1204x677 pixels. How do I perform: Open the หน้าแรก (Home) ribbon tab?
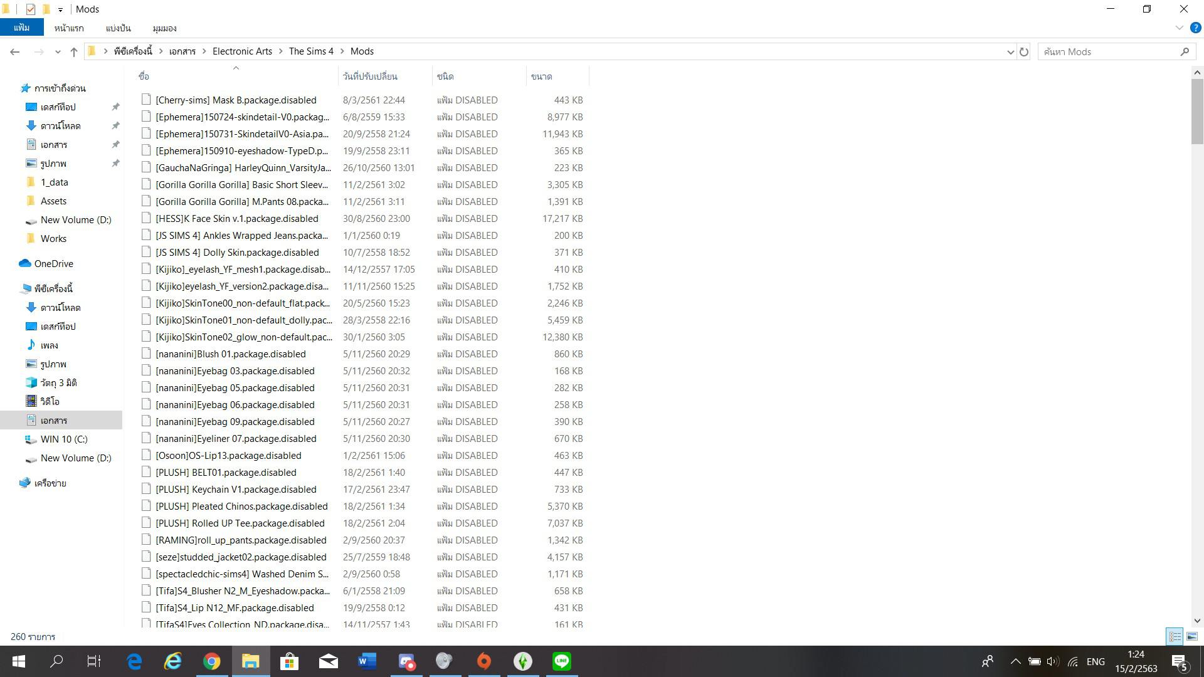[69, 28]
